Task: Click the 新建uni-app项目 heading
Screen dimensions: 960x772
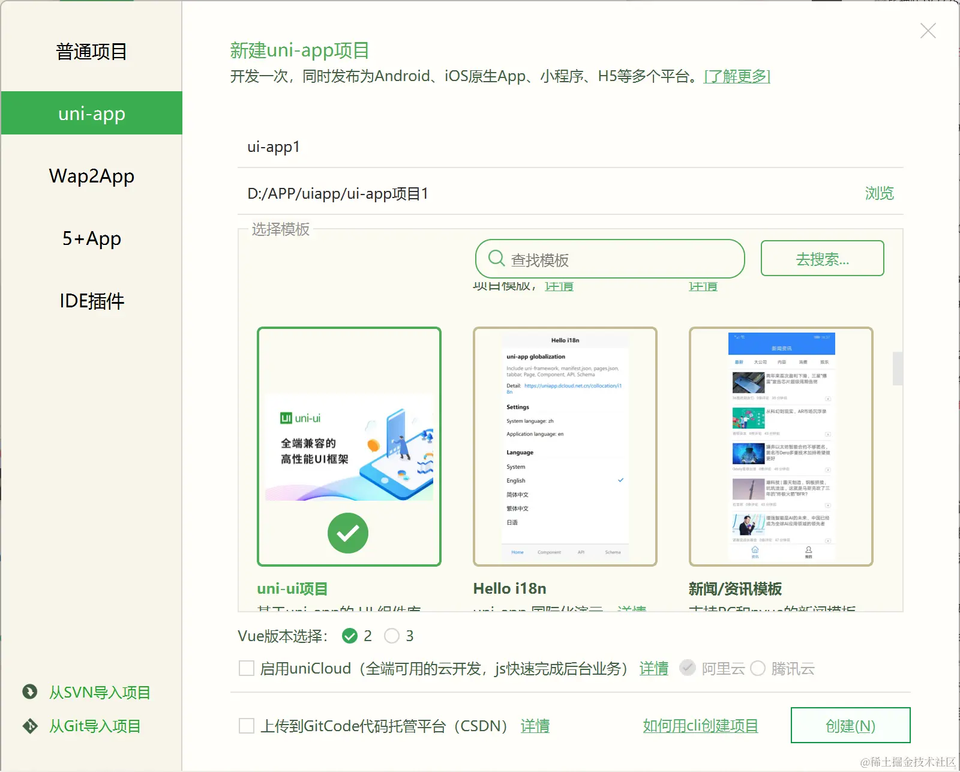Action: pos(299,50)
